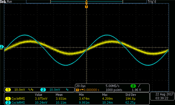The width and height of the screenshot is (175, 105).
Task: Click the channel 2 ground level marker
Action: point(2,47)
